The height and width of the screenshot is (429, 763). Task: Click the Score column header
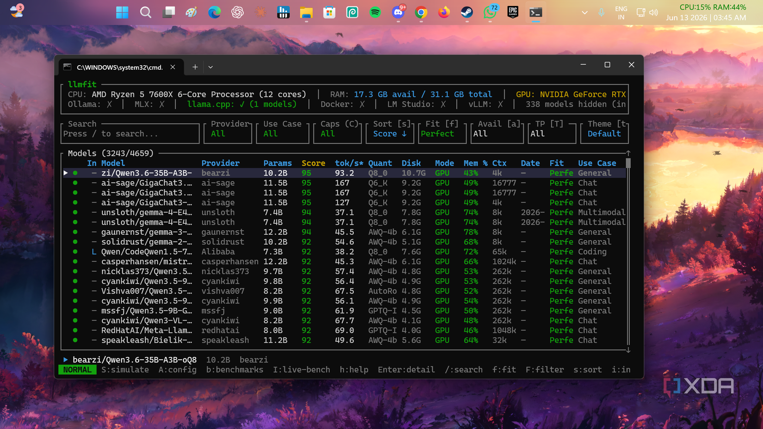[x=314, y=163]
